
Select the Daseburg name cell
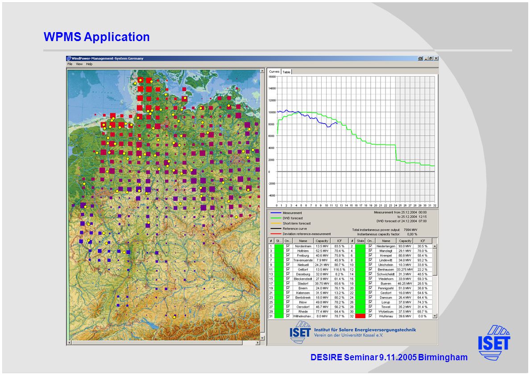(x=303, y=274)
